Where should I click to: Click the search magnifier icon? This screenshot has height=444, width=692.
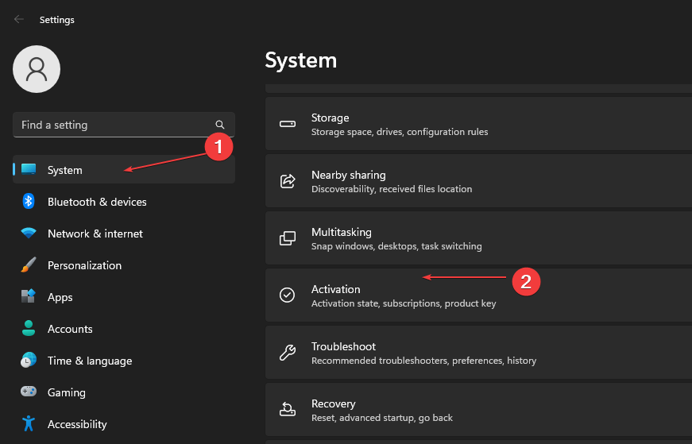220,125
